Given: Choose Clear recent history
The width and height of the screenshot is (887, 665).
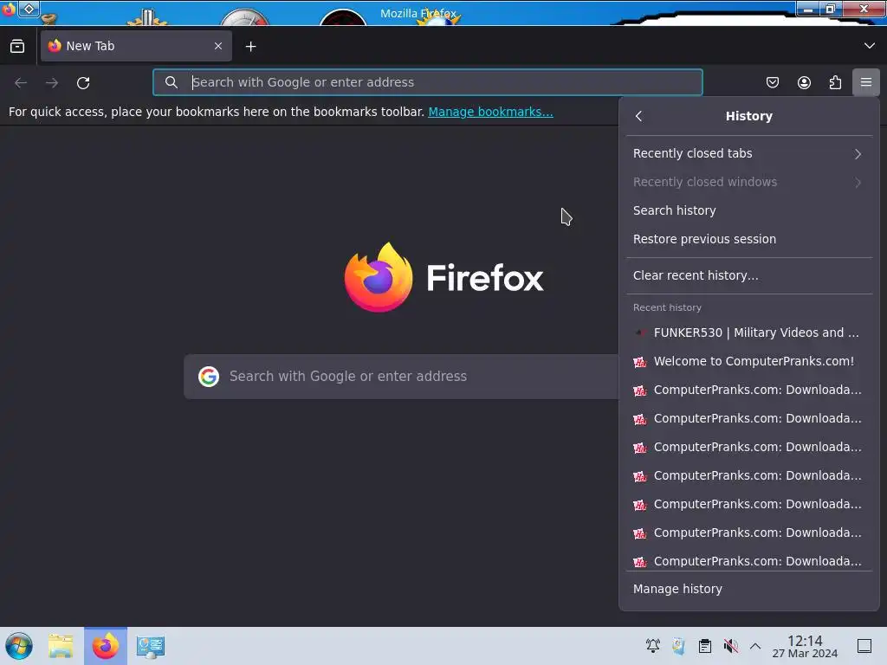Looking at the screenshot, I should tap(749, 275).
